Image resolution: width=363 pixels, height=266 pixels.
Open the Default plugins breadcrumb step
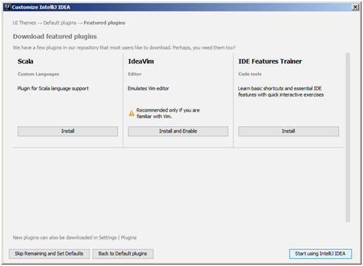60,23
